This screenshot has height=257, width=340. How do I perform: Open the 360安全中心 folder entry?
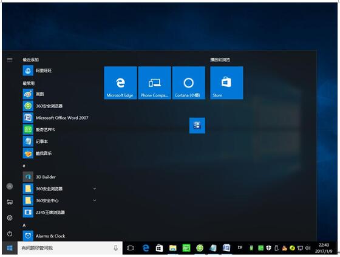(59, 200)
